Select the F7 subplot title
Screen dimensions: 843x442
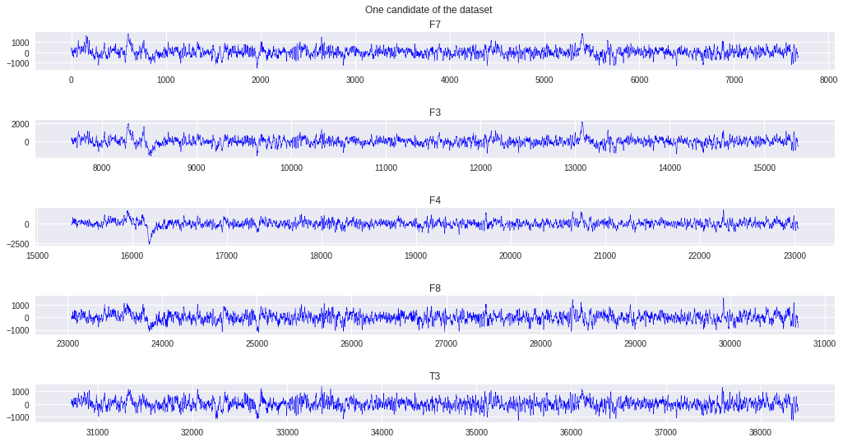tap(435, 24)
